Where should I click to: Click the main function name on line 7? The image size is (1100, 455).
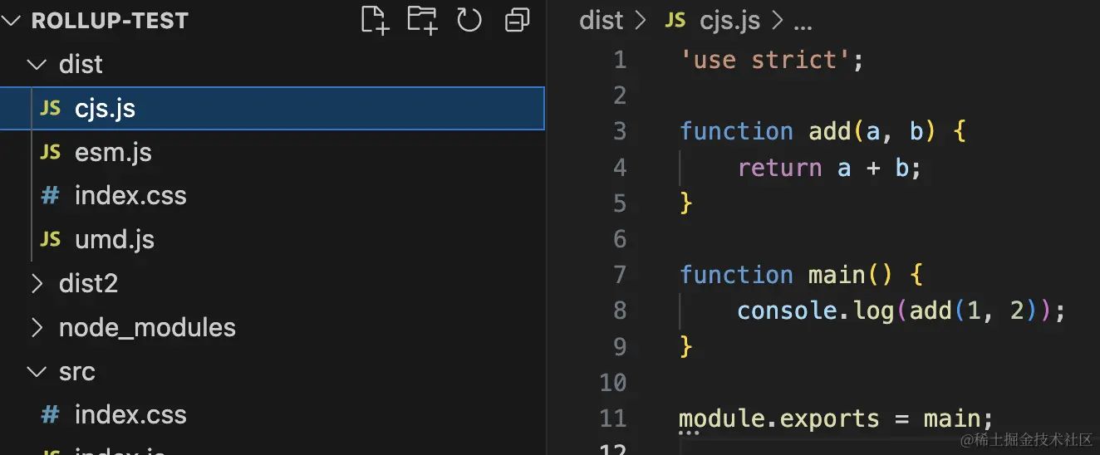coord(837,275)
